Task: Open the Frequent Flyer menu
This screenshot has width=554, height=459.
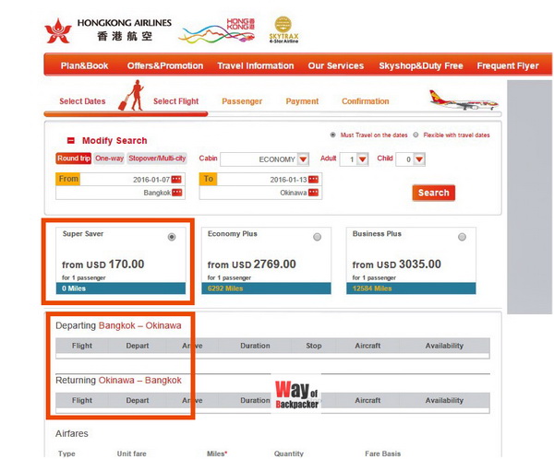Action: [508, 65]
